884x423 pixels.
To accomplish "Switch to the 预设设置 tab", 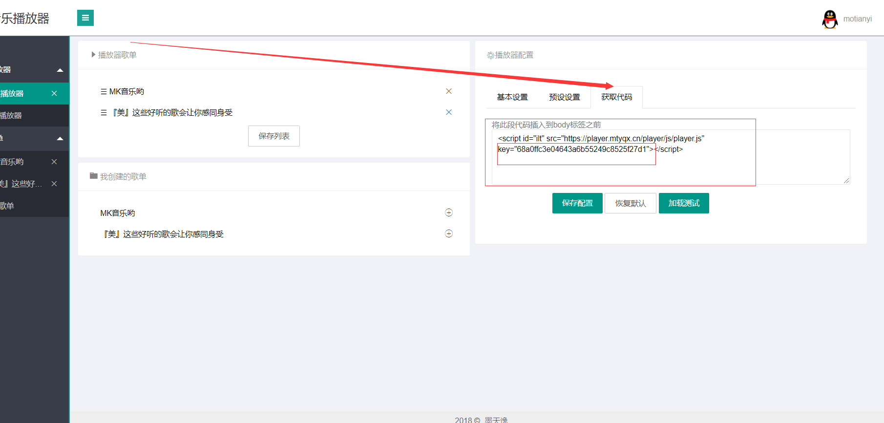I will (x=565, y=97).
